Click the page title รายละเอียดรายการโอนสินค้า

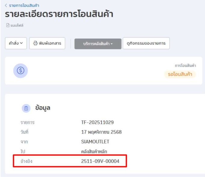coord(59,14)
